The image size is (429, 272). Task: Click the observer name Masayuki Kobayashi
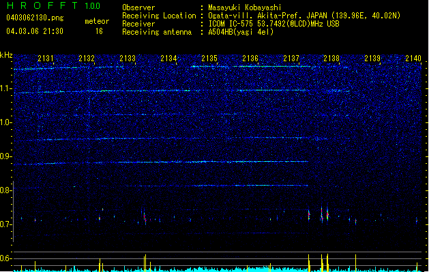point(245,7)
